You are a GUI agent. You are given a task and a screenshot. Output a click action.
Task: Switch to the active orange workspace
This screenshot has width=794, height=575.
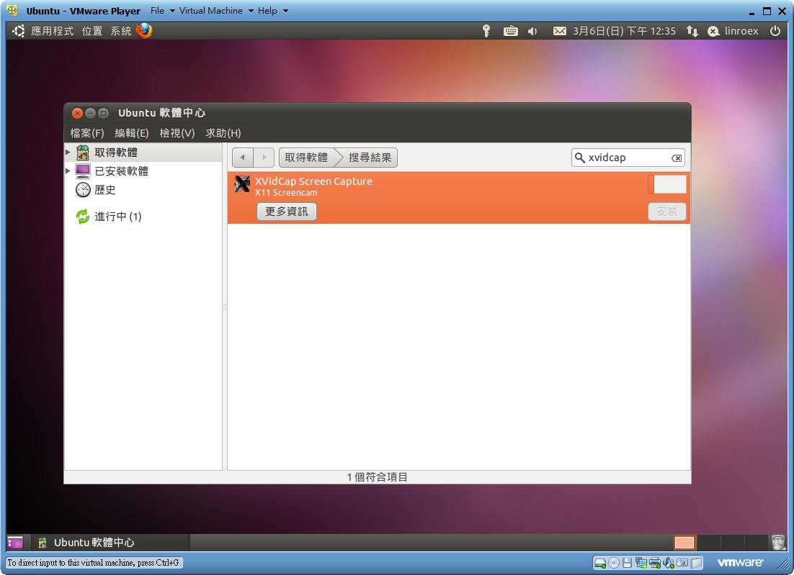tap(684, 542)
